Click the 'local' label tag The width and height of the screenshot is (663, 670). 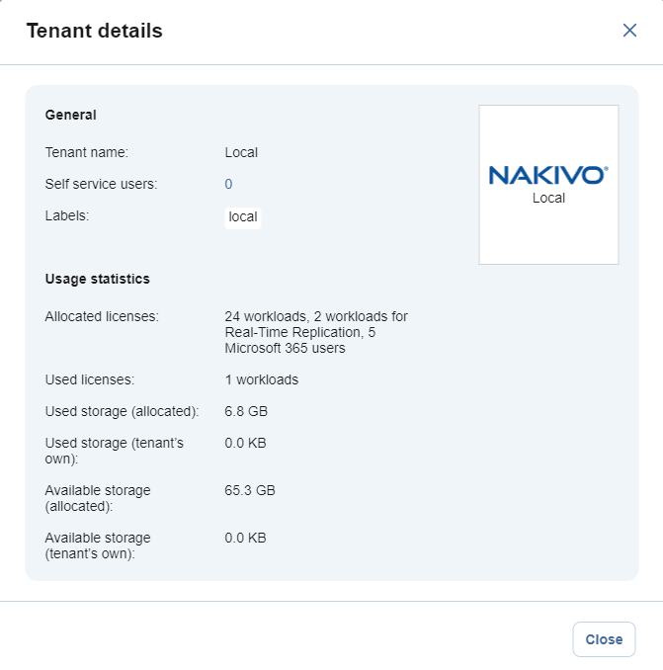[x=242, y=216]
